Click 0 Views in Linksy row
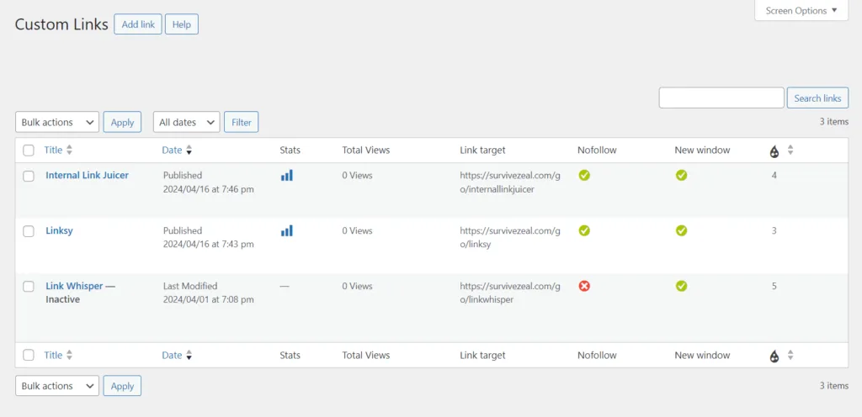This screenshot has height=417, width=862. (357, 231)
